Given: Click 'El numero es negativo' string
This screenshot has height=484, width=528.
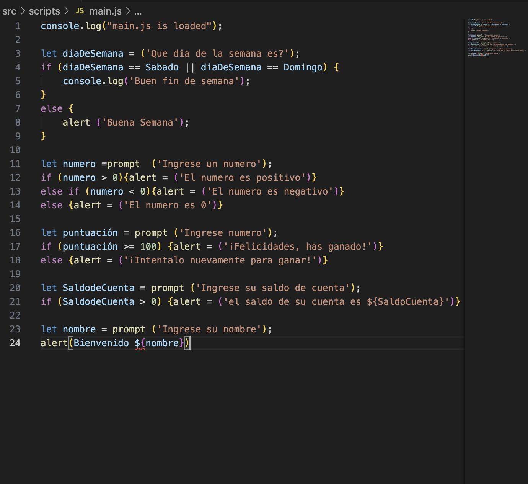Looking at the screenshot, I should tap(270, 191).
